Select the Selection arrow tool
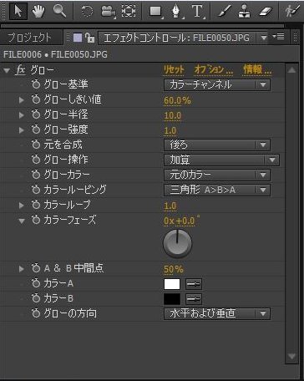The image size is (304, 381). pos(18,12)
